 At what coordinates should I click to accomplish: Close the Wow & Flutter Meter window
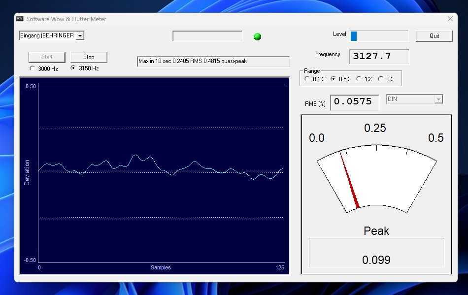450,19
